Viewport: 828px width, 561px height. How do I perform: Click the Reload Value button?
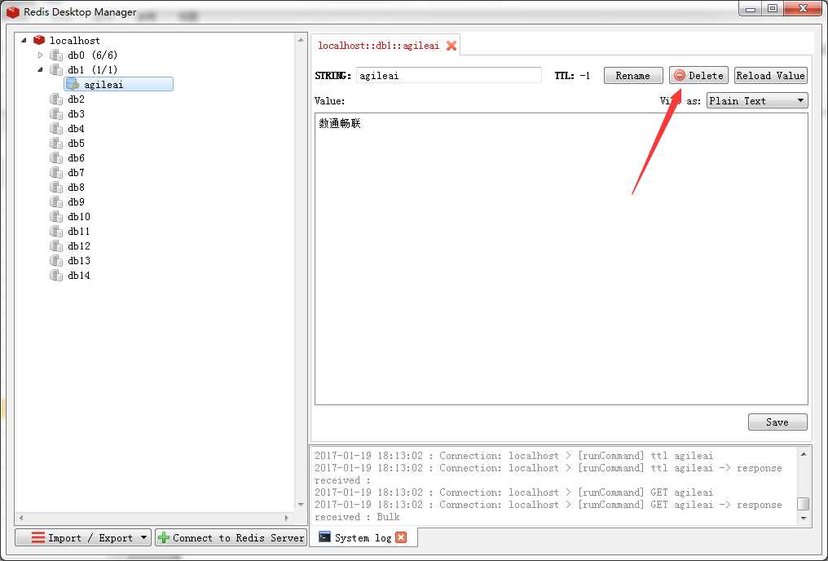tap(770, 76)
